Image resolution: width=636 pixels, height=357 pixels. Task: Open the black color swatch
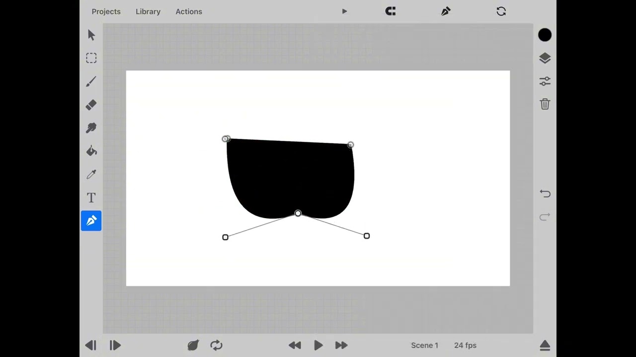coord(545,35)
